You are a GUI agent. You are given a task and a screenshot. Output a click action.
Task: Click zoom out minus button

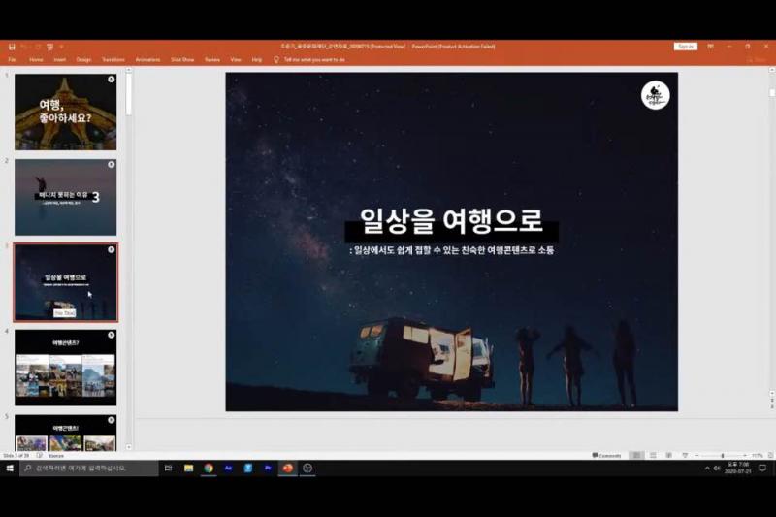(x=697, y=455)
